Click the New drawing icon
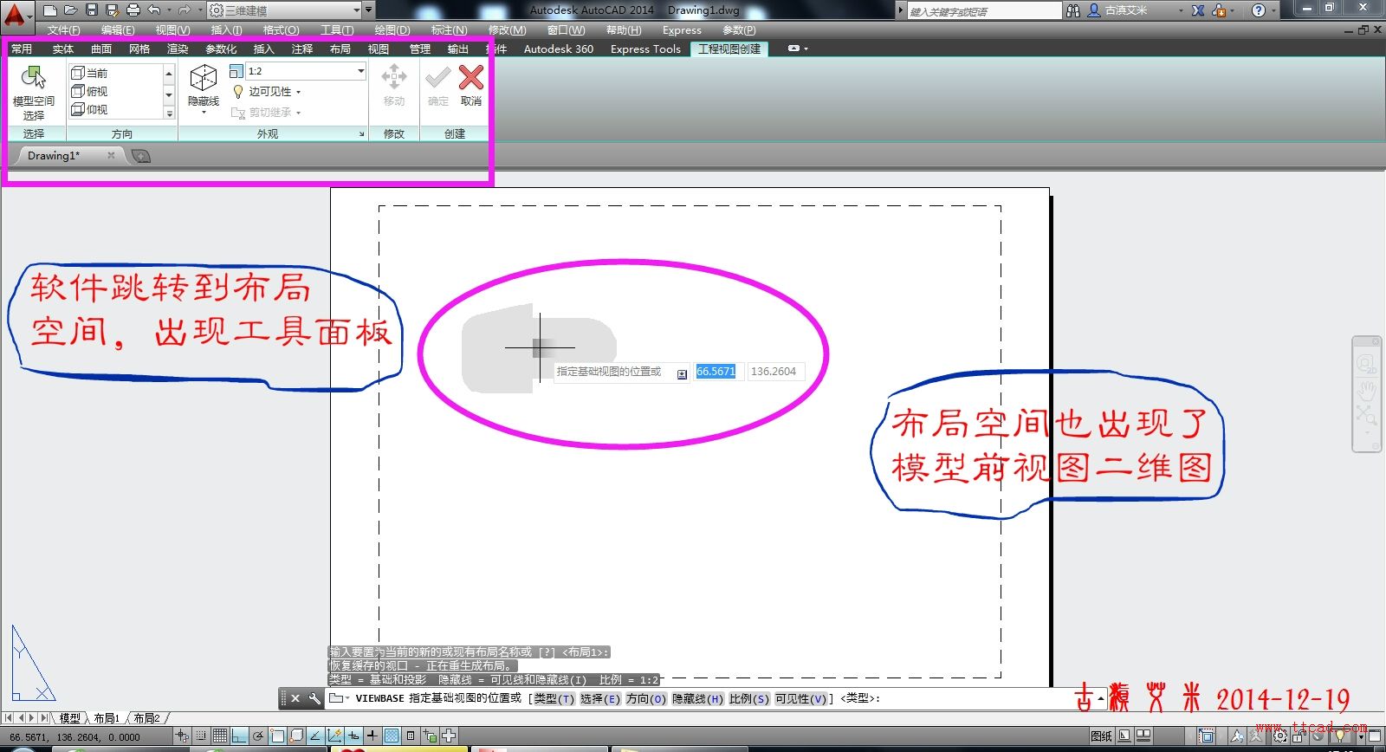 tap(50, 10)
